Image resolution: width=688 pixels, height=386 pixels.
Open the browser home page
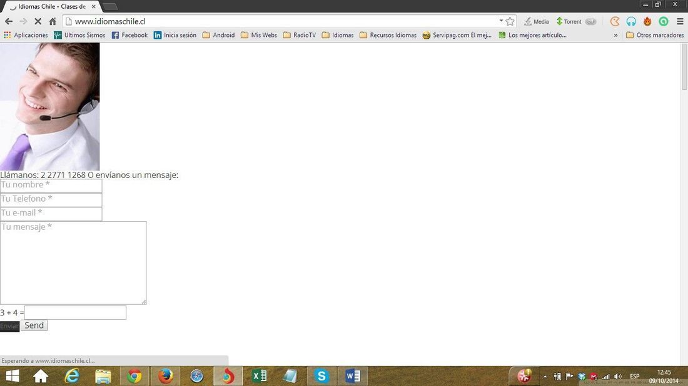click(x=53, y=21)
